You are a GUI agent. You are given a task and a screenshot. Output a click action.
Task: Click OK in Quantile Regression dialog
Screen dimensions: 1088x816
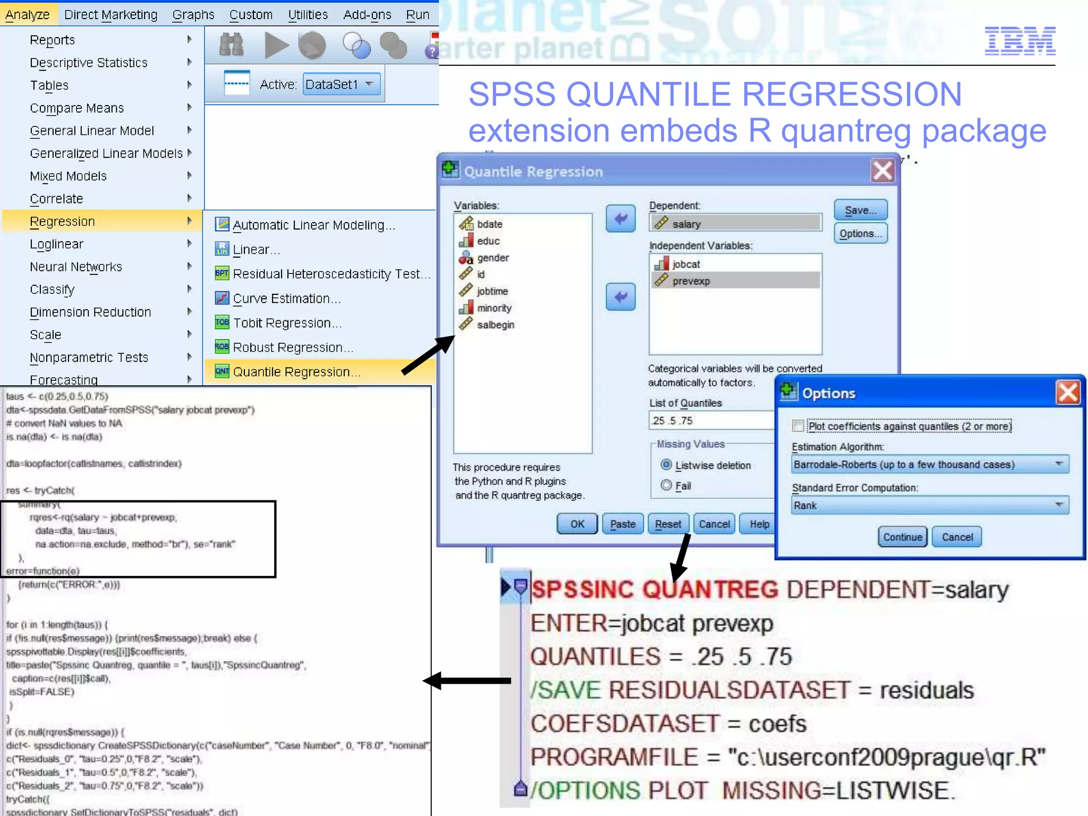coord(577,524)
